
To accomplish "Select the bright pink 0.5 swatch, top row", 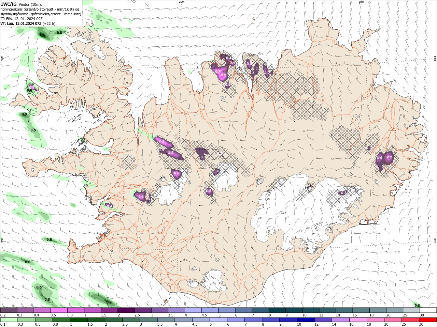I will [x=59, y=310].
